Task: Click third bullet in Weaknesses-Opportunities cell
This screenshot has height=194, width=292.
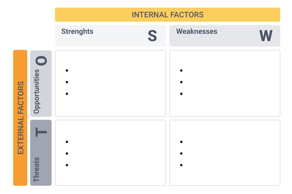Action: (181, 94)
